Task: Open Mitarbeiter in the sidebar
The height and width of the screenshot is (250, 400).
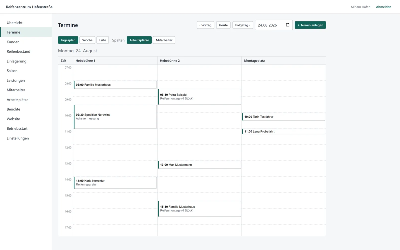Action: tap(26, 90)
